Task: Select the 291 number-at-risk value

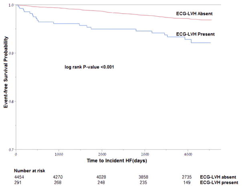Action: coord(19,183)
